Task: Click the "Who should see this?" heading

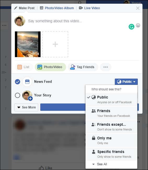Action: pyautogui.click(x=106, y=89)
